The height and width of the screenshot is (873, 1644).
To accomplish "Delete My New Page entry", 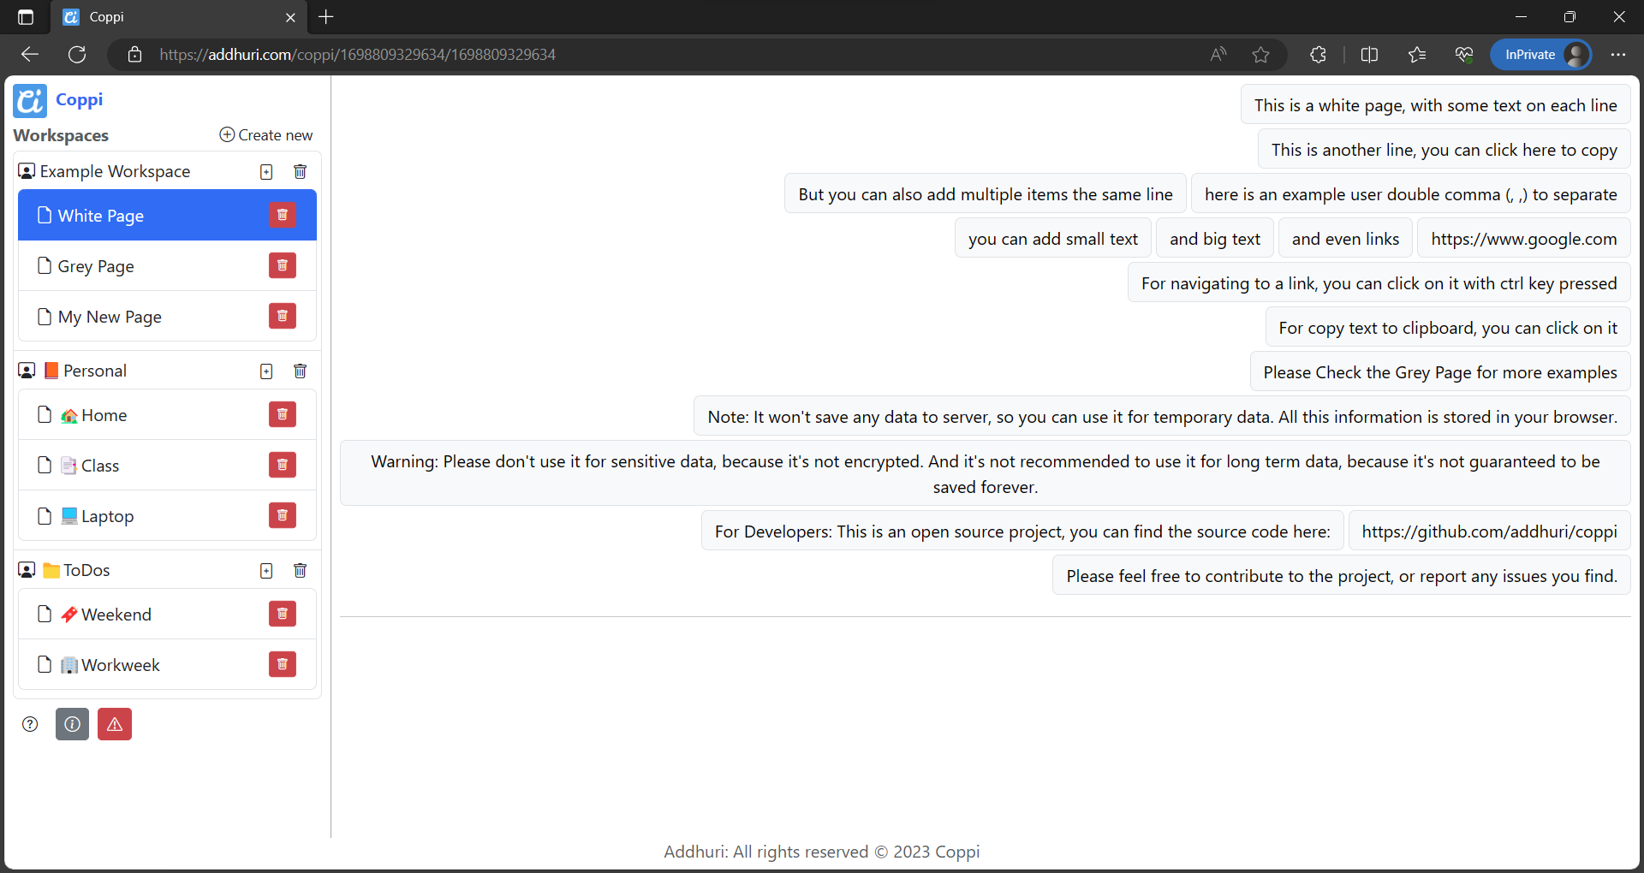I will coord(283,316).
